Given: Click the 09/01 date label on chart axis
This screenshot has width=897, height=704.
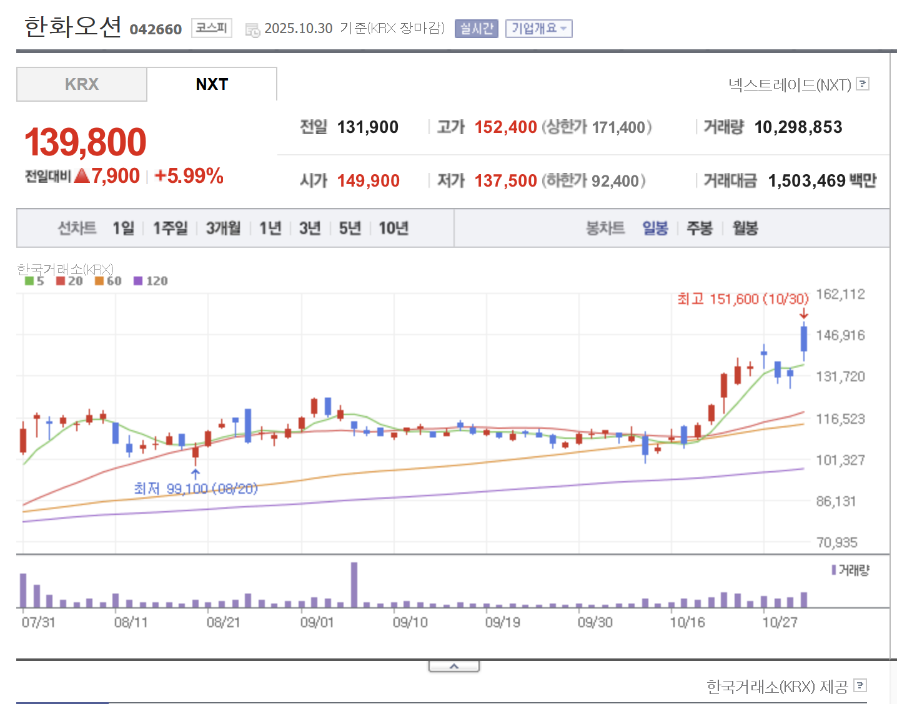Looking at the screenshot, I should pyautogui.click(x=317, y=622).
